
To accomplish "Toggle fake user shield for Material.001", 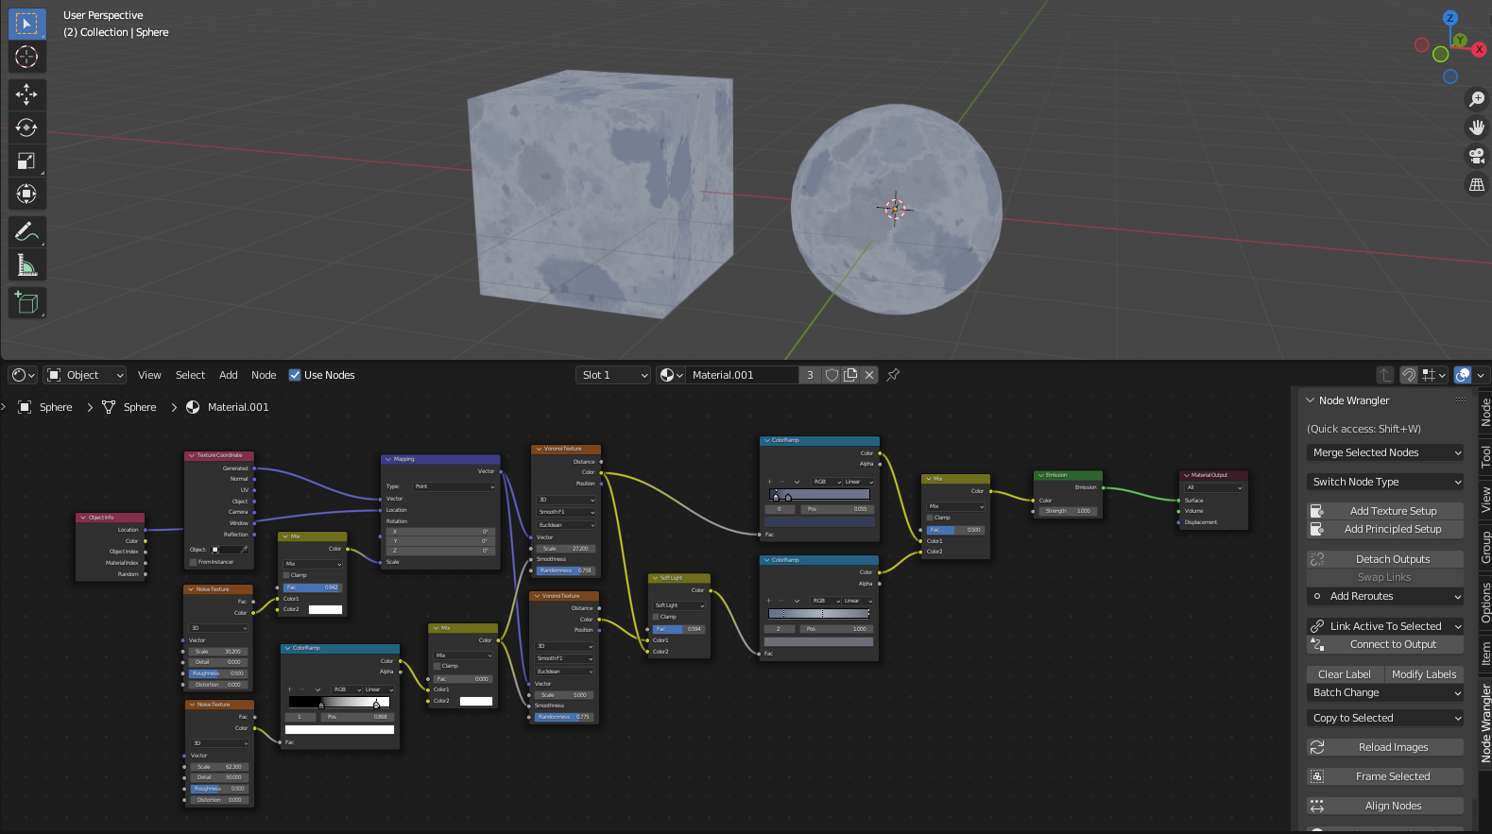I will tap(832, 375).
